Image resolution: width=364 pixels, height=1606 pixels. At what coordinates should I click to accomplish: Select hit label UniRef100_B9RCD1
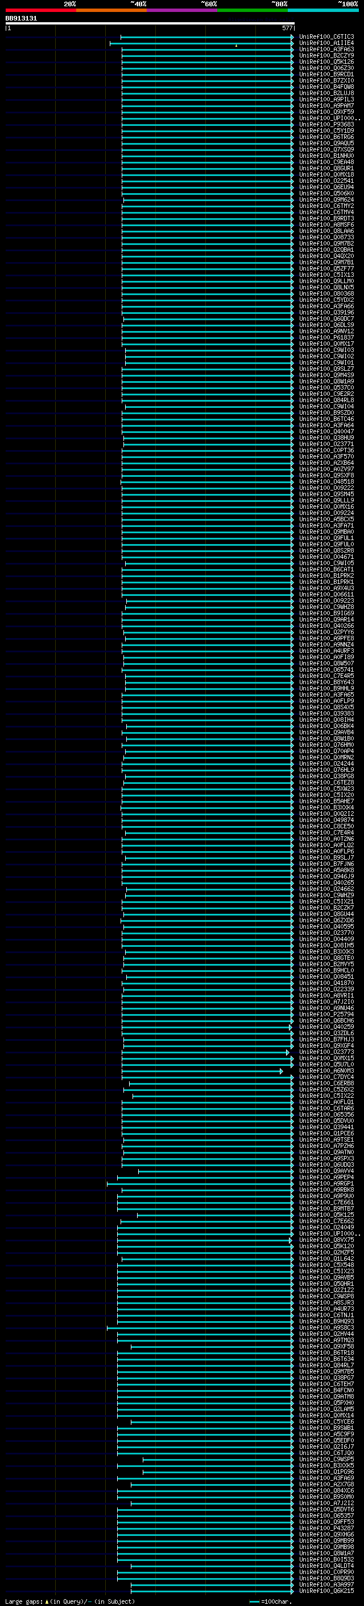[326, 74]
